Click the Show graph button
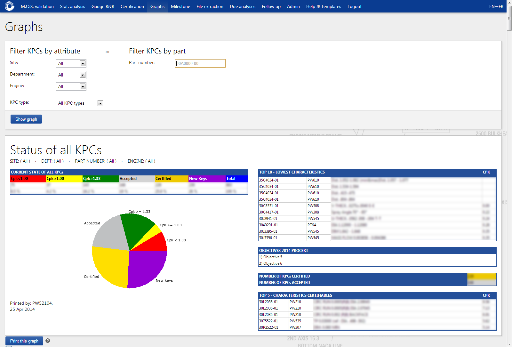Viewport: 512px width, 347px height. [x=26, y=119]
